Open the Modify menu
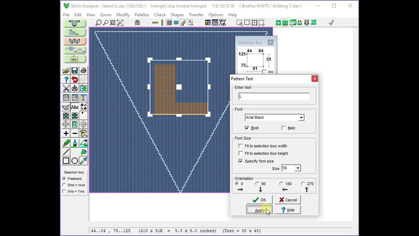The width and height of the screenshot is (419, 236). click(123, 15)
